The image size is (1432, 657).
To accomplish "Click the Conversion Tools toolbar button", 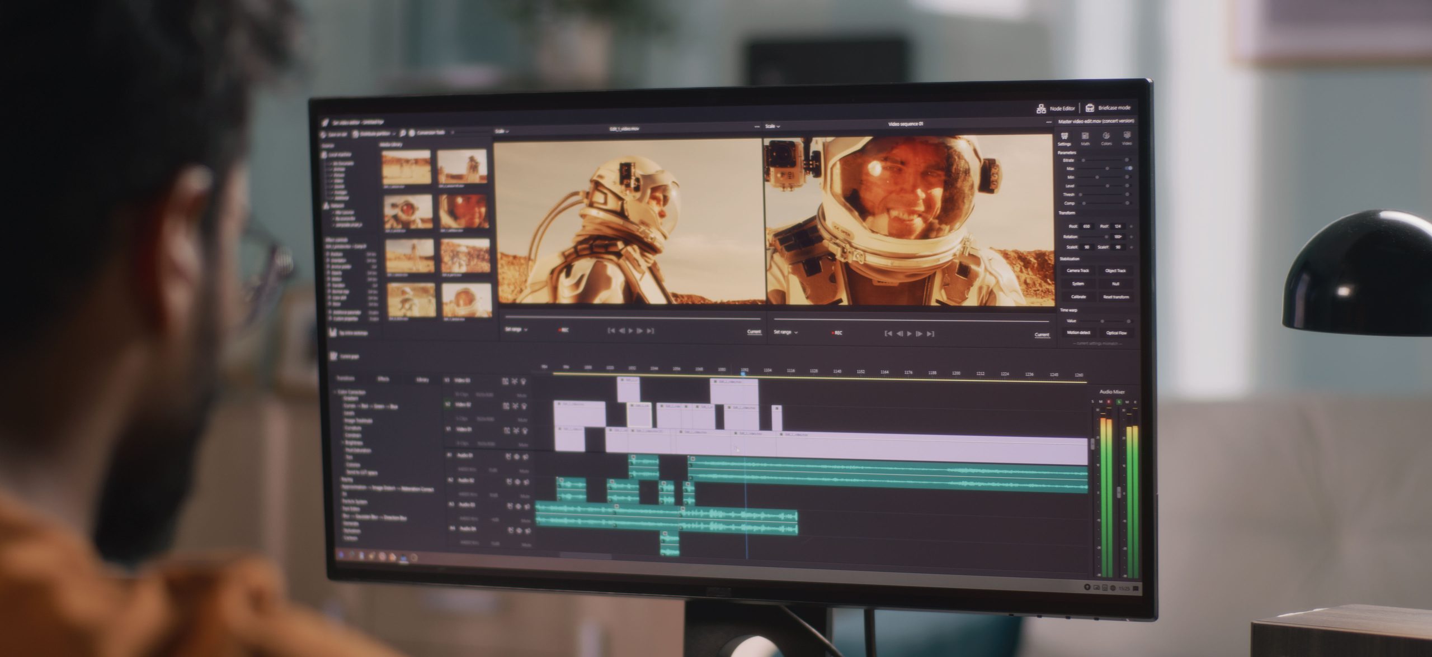I will click(427, 132).
